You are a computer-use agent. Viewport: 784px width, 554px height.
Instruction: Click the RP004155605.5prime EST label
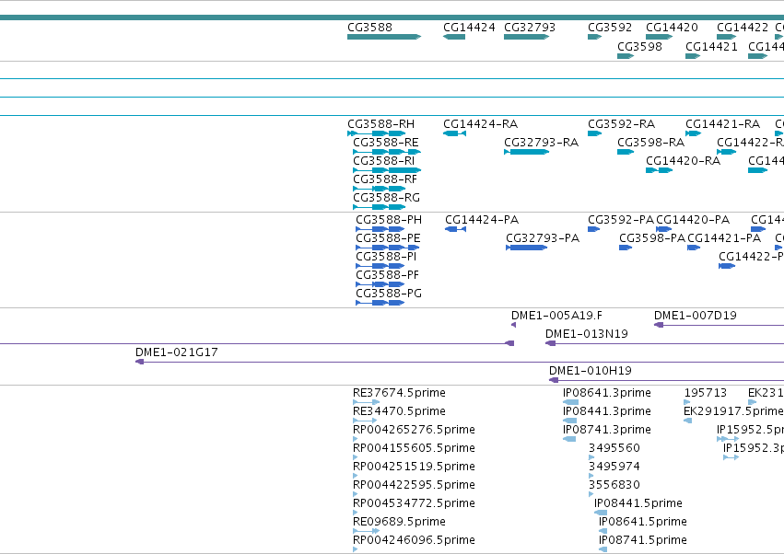414,448
